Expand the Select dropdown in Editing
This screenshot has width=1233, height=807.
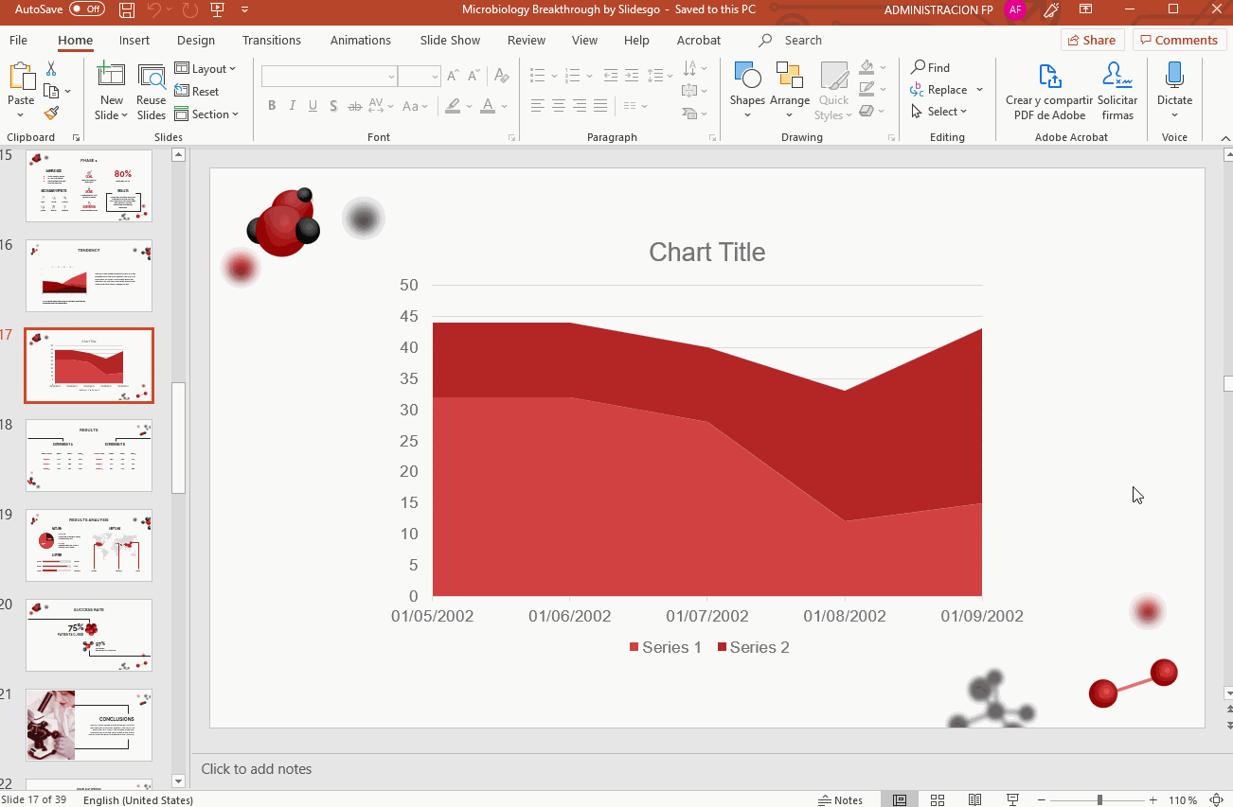coord(939,112)
